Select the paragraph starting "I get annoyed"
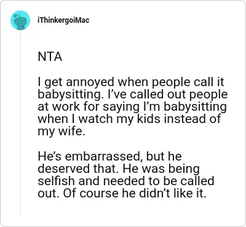This screenshot has height=227, width=246. (x=133, y=106)
